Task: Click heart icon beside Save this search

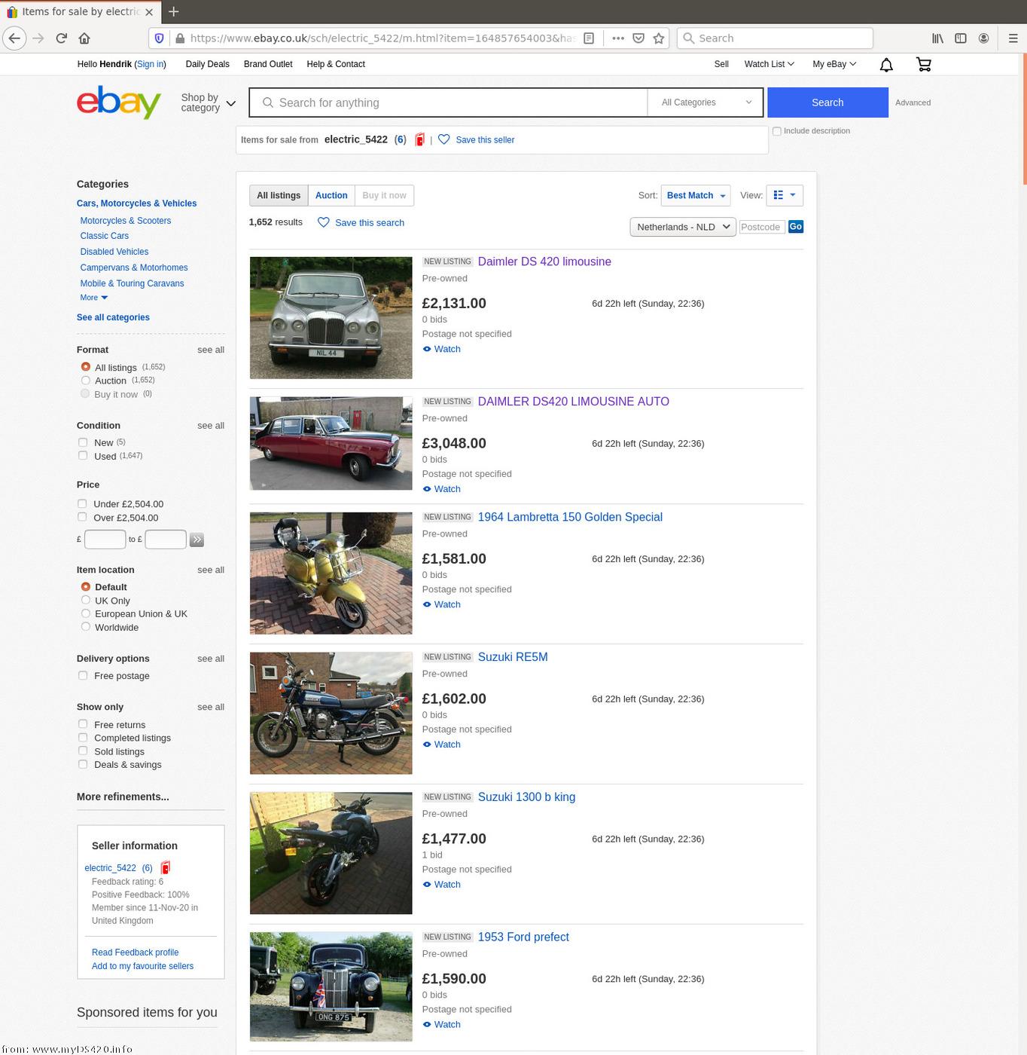Action: coord(324,222)
